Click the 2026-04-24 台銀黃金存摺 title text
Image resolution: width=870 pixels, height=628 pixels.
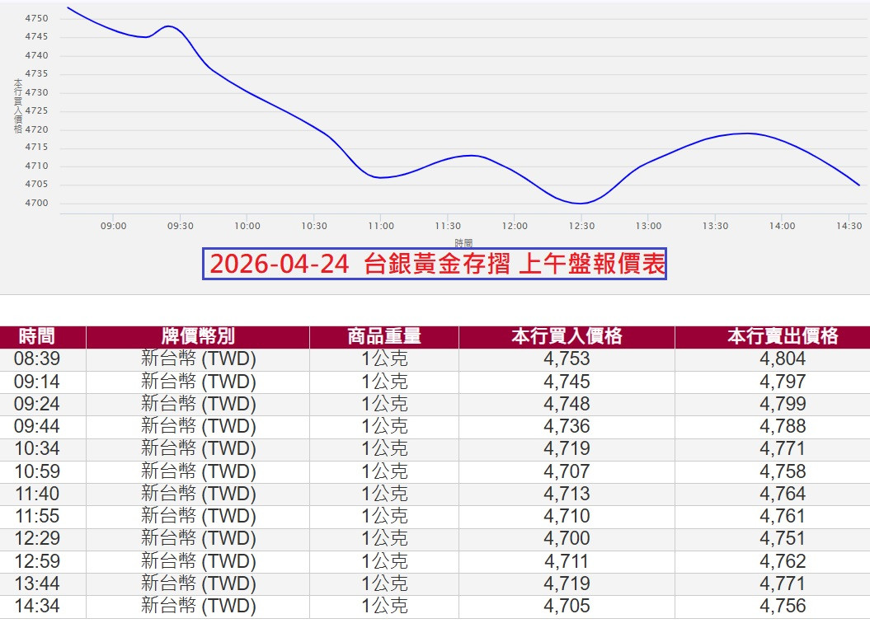pos(360,264)
